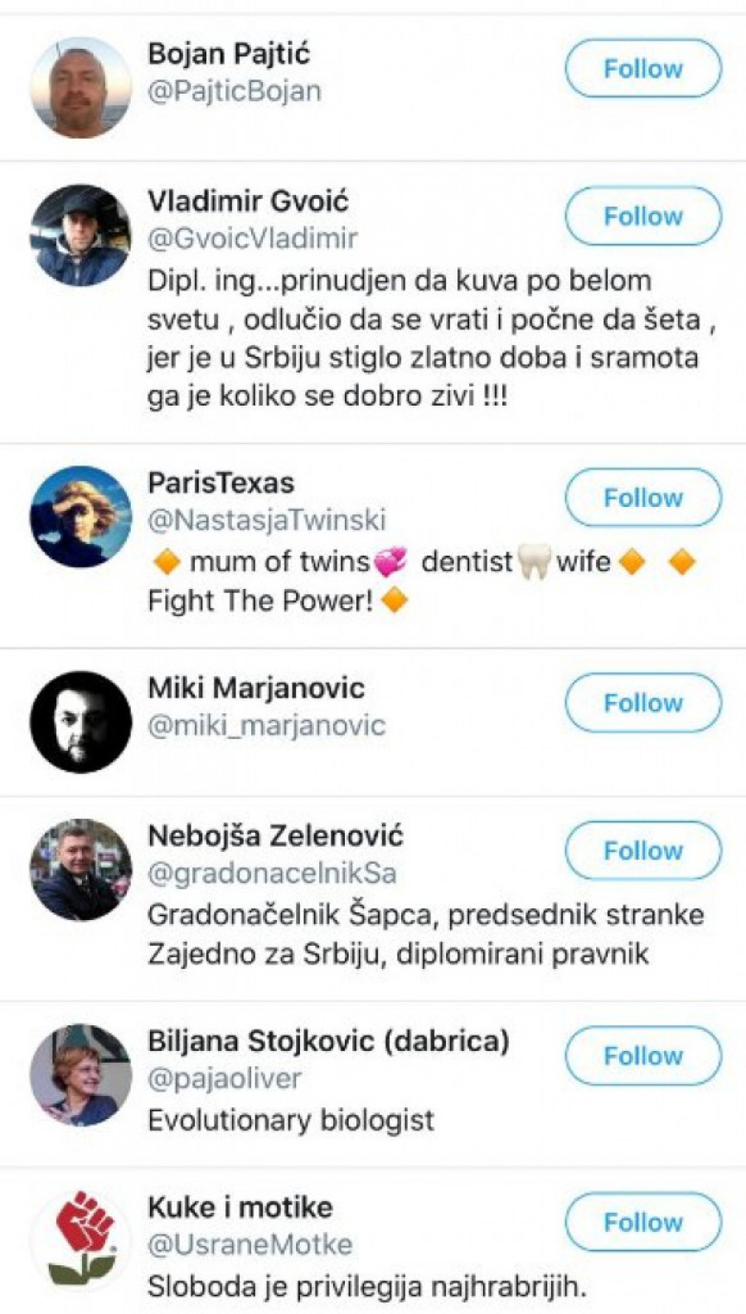Open Biljana Stojkovic's avatar image
The width and height of the screenshot is (746, 1314).
click(x=80, y=1075)
